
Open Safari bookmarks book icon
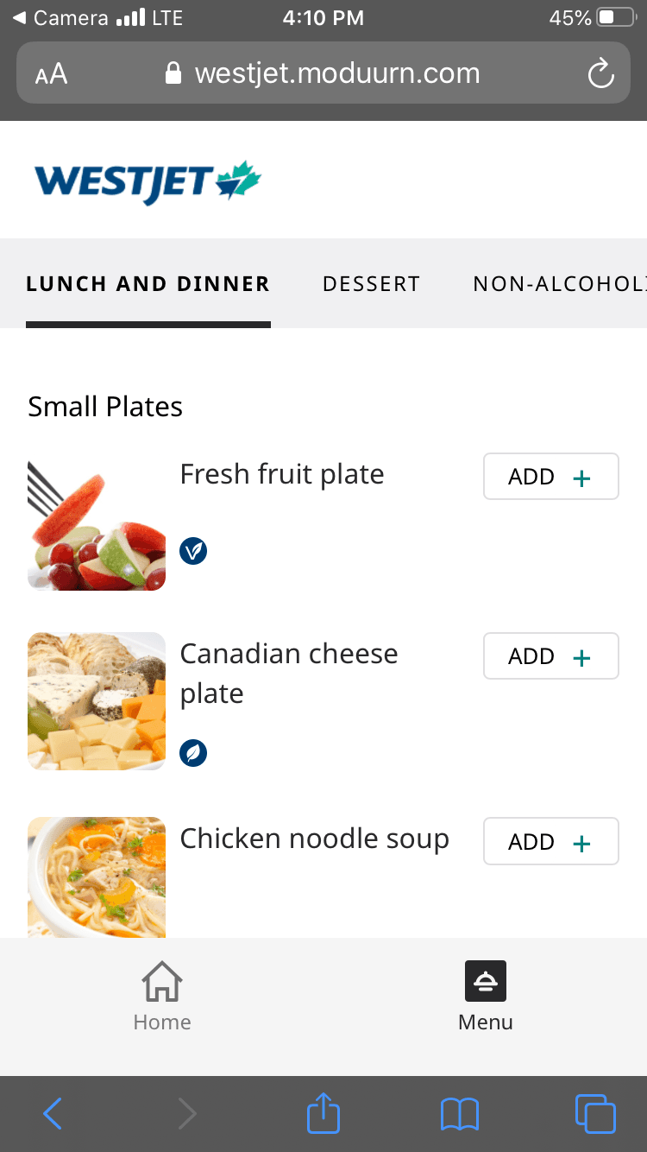tap(460, 1113)
